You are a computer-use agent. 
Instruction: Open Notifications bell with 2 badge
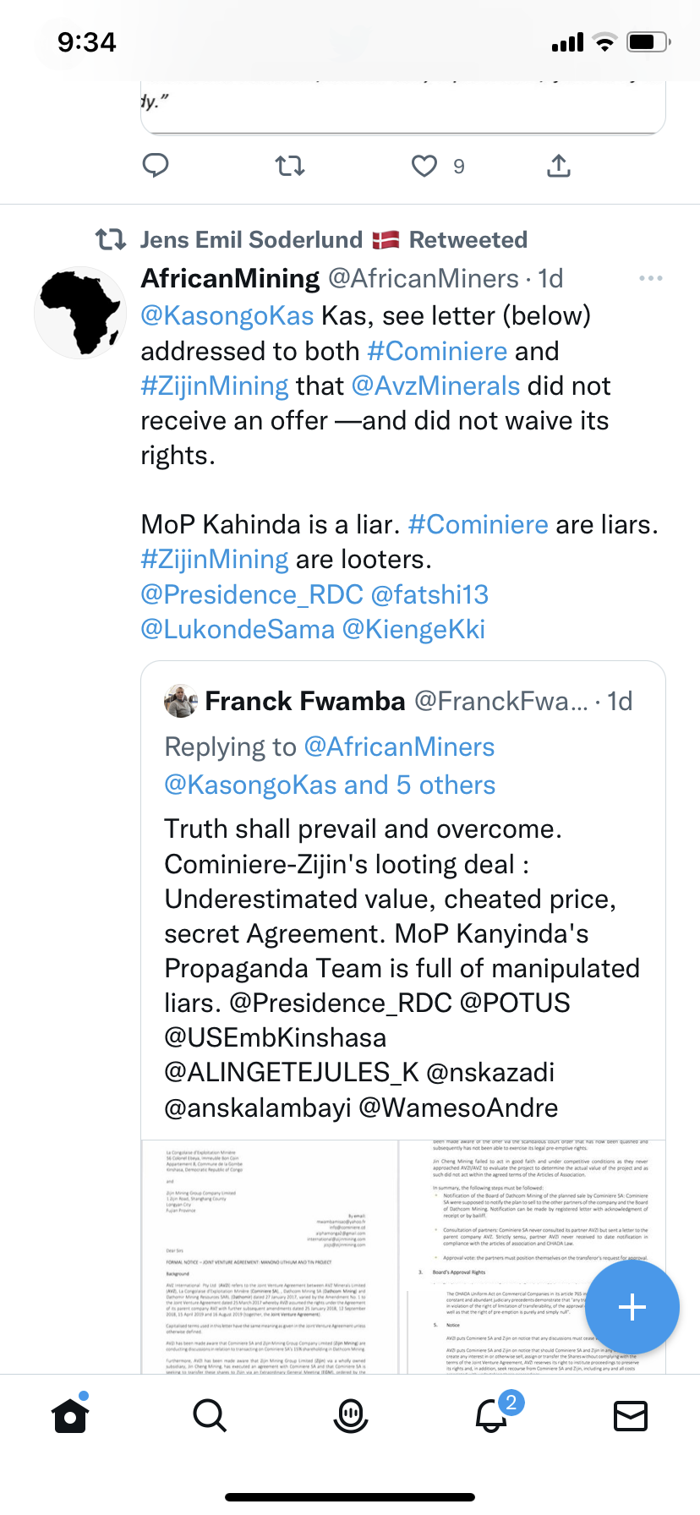491,1415
